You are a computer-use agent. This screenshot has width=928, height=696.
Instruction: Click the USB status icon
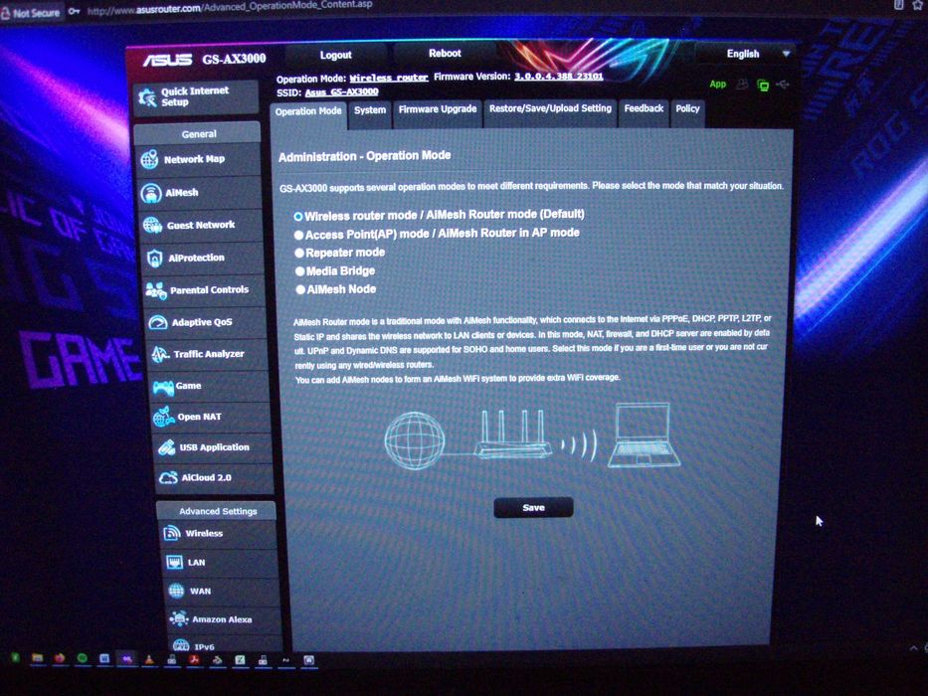783,85
